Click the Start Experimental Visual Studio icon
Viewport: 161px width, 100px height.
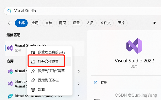click(x=10, y=84)
